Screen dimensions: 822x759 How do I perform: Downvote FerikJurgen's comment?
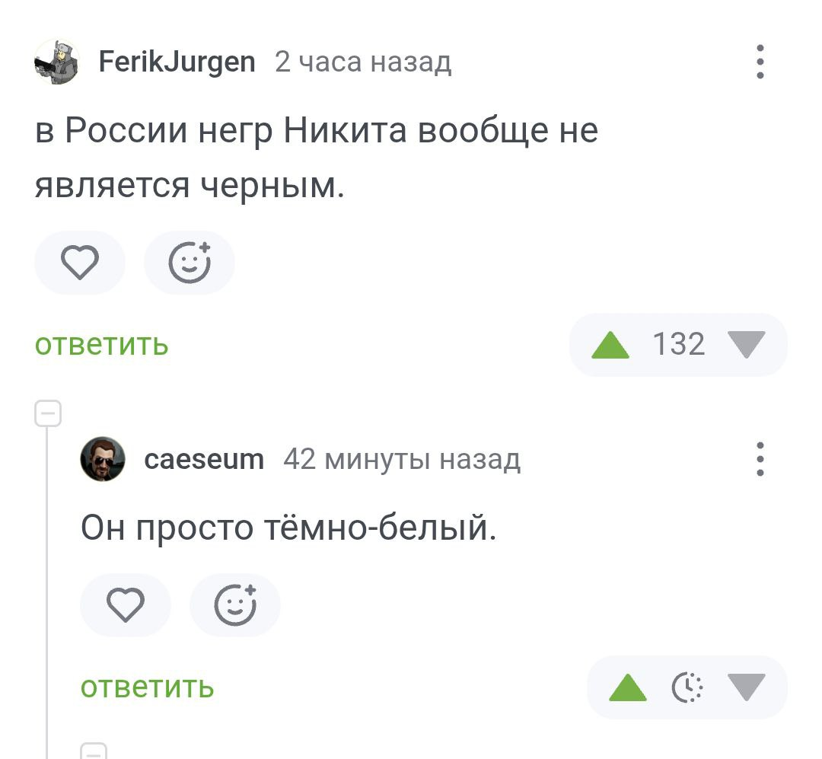click(746, 346)
